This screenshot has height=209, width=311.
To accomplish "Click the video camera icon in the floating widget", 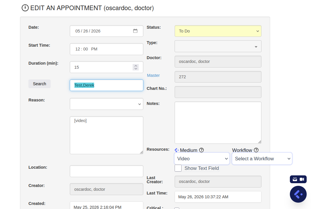I will point(302,179).
